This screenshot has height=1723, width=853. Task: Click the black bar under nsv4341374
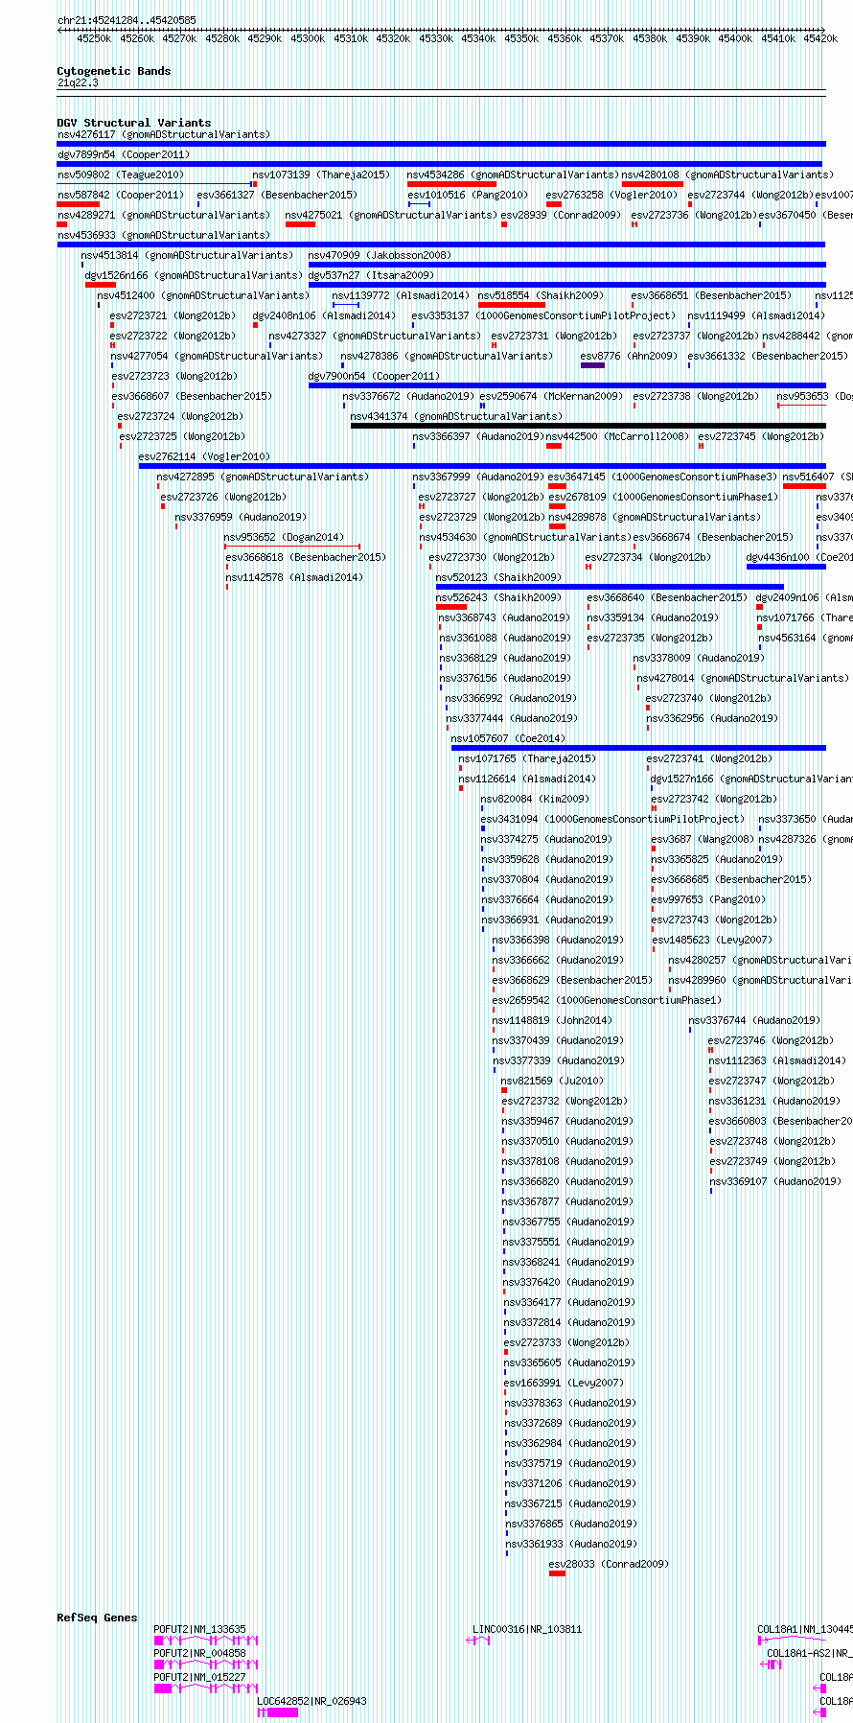tap(588, 425)
